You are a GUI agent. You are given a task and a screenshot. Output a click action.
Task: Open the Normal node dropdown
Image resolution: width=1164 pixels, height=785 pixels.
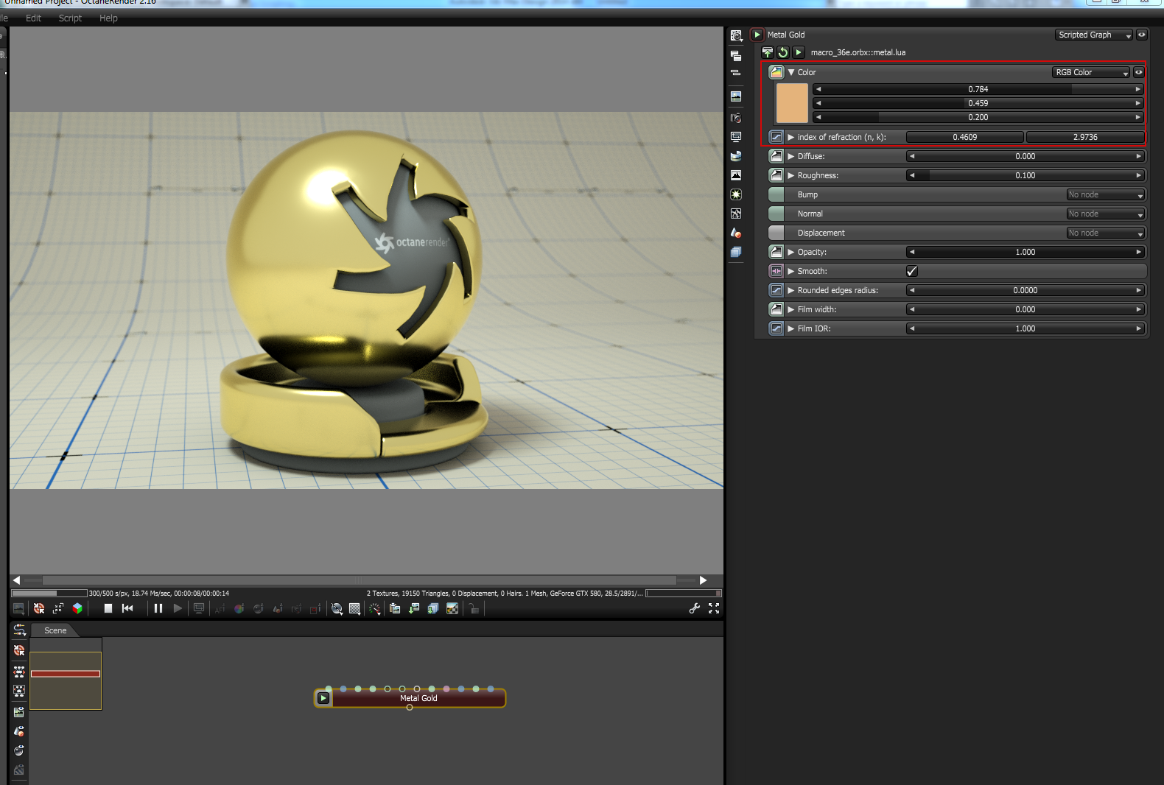(x=1106, y=214)
